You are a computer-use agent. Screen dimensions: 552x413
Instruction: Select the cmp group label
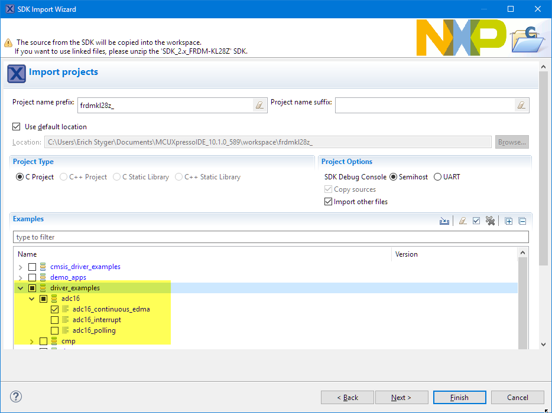(x=69, y=341)
